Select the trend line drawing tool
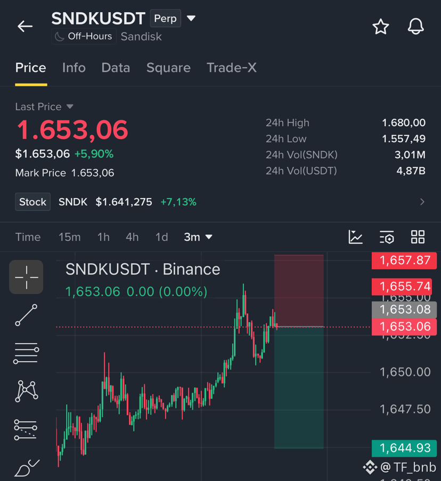The image size is (441, 481). click(26, 315)
